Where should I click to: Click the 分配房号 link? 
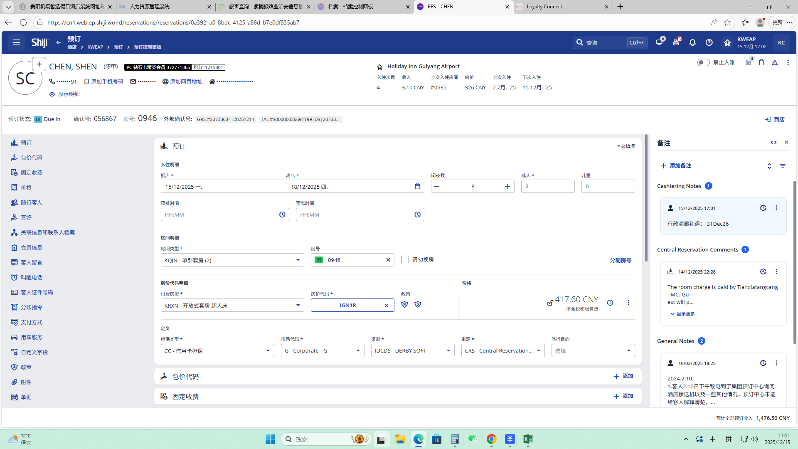(620, 260)
